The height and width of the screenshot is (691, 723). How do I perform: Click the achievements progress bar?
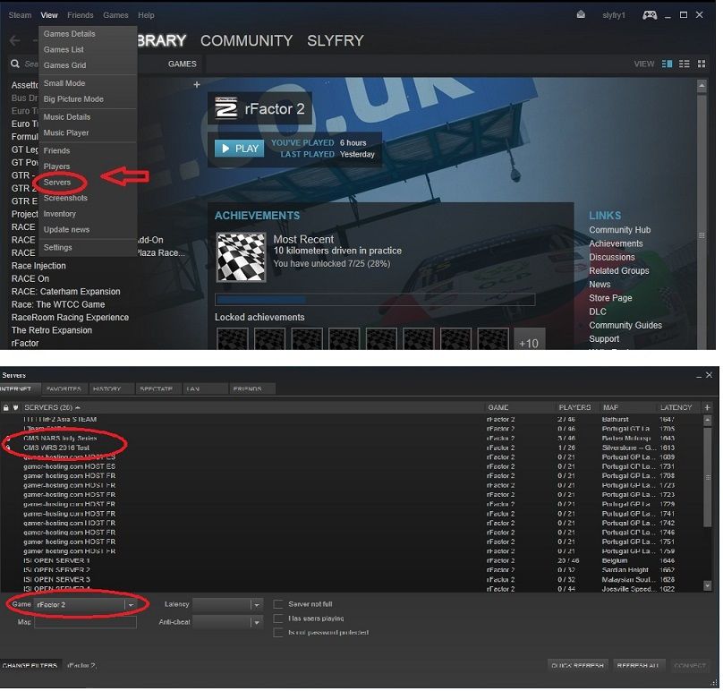375,300
